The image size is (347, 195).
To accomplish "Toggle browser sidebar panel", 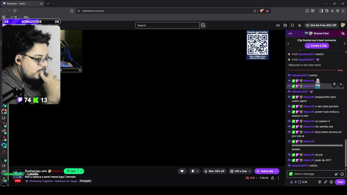I will tap(321, 11).
